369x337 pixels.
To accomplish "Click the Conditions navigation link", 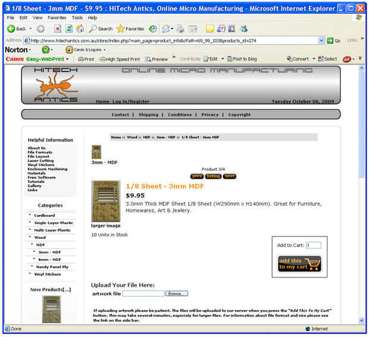I will 180,114.
